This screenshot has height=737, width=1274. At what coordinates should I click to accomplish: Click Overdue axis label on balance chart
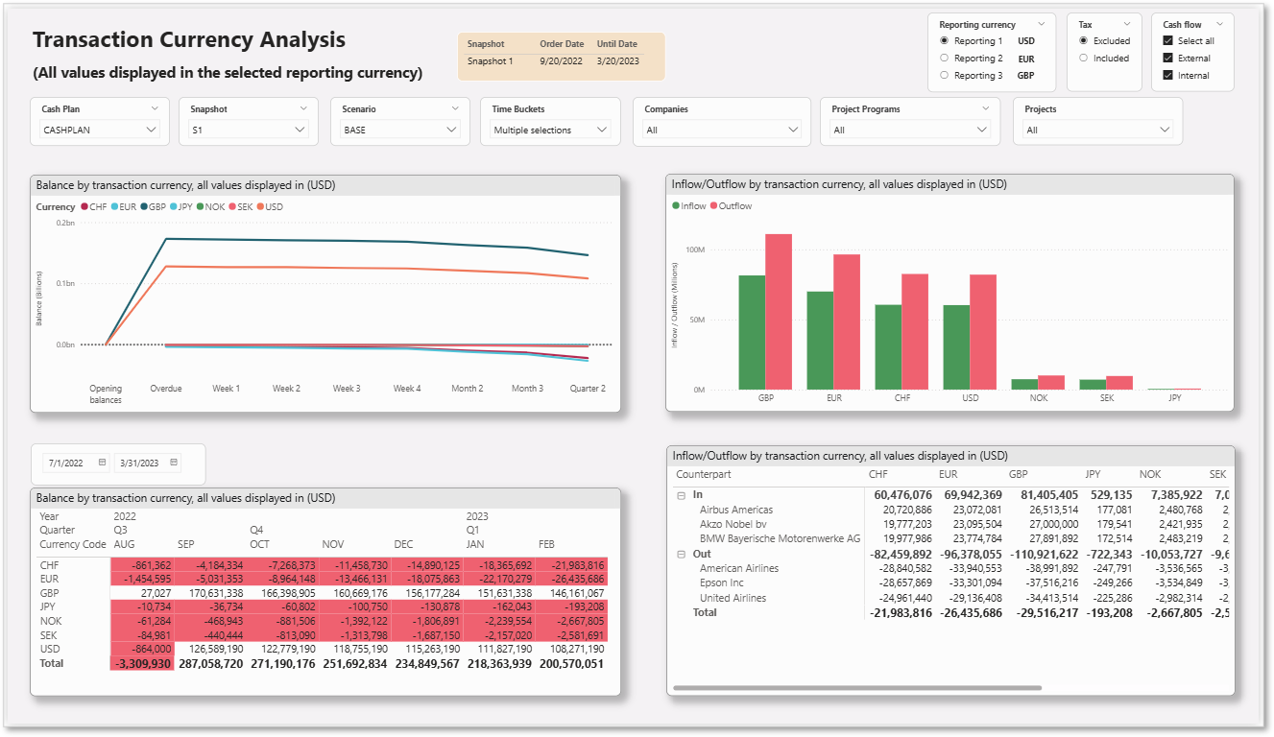click(166, 389)
